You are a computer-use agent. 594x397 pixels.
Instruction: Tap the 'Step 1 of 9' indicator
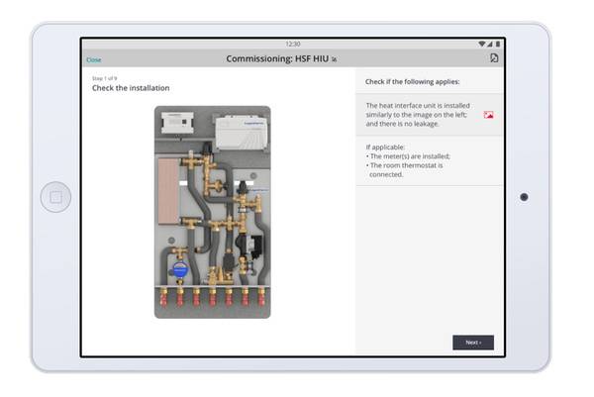click(106, 78)
